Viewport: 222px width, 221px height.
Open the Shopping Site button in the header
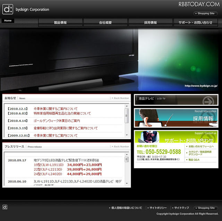point(206,14)
